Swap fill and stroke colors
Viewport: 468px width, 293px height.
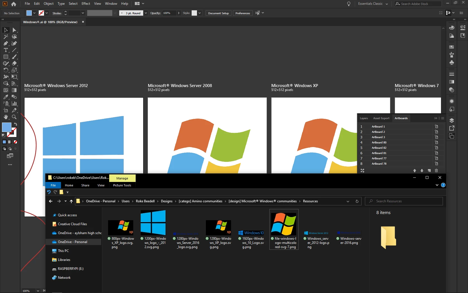click(16, 124)
